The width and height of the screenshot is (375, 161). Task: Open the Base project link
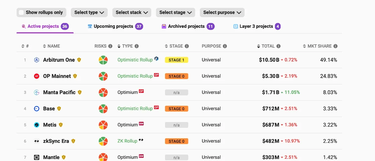pyautogui.click(x=49, y=109)
